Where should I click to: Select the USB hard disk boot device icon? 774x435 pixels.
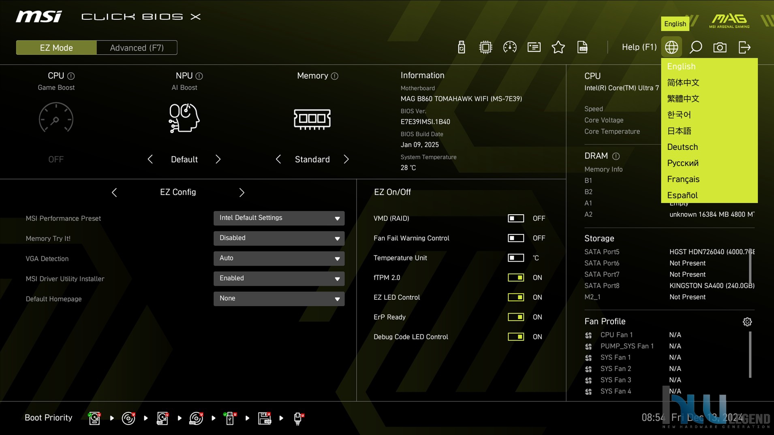162,418
